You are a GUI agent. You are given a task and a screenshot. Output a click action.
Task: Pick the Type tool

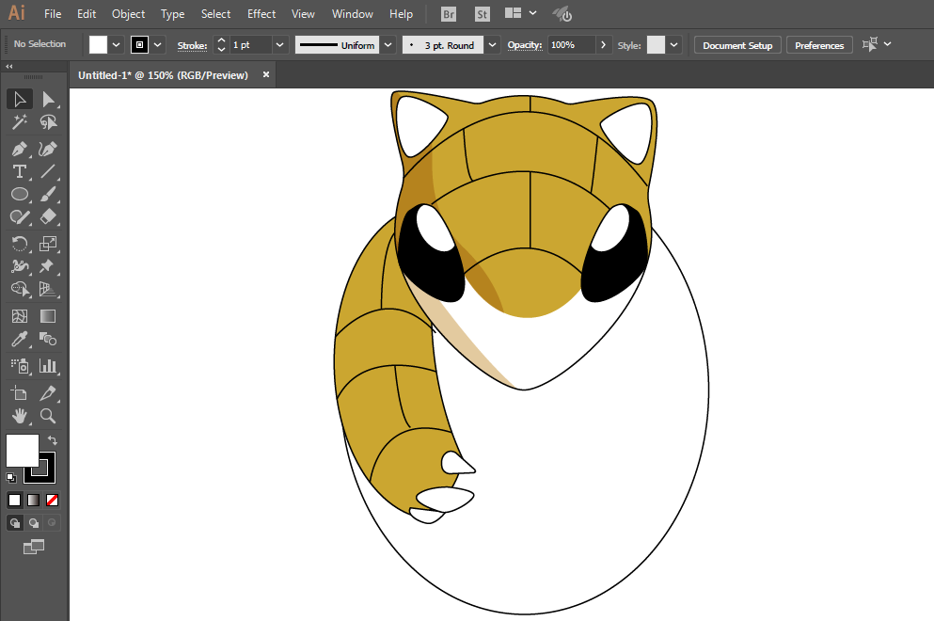pyautogui.click(x=19, y=171)
